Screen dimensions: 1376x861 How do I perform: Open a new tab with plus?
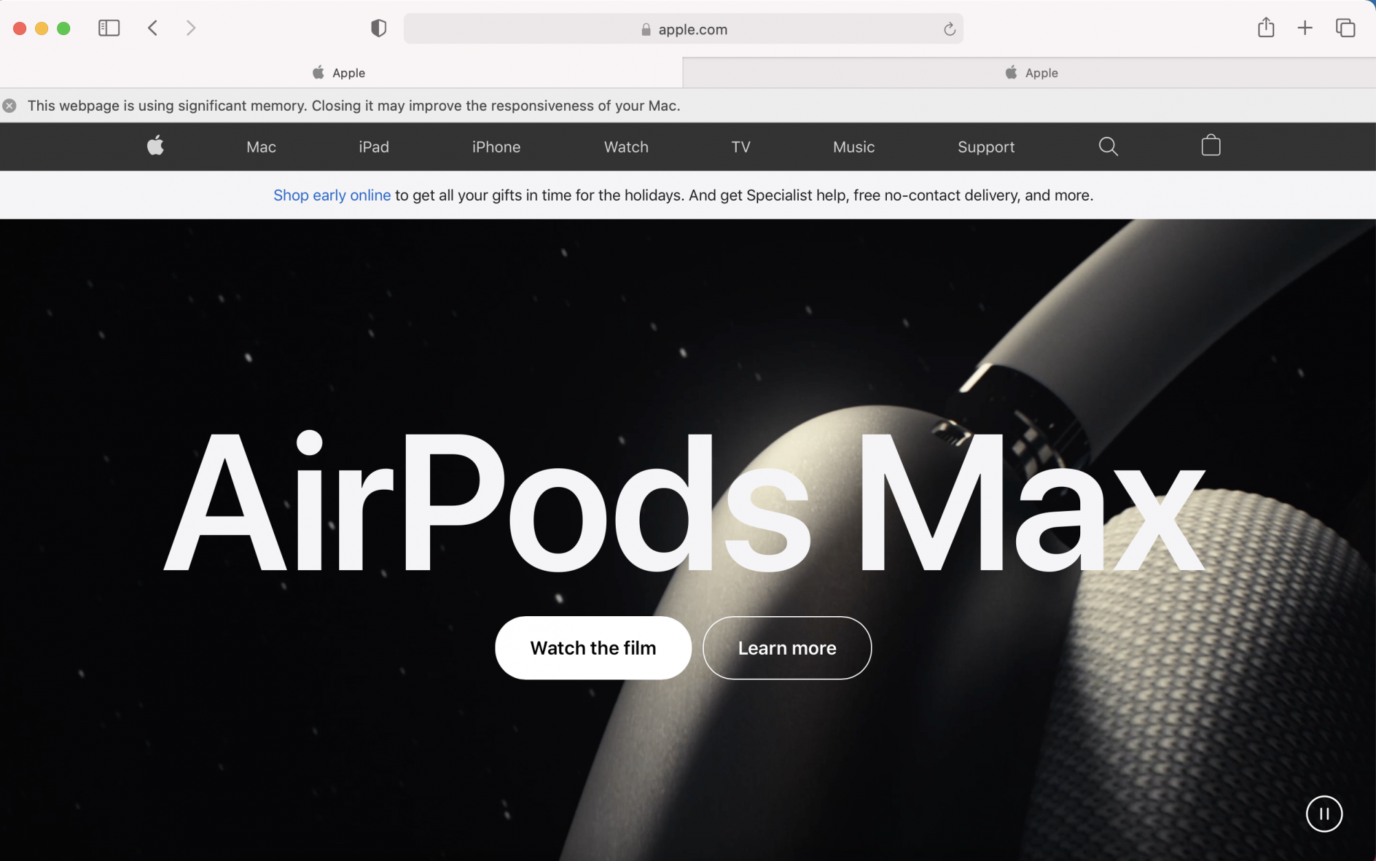1305,28
